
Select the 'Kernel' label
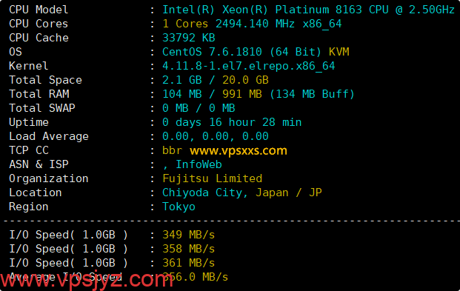28,66
